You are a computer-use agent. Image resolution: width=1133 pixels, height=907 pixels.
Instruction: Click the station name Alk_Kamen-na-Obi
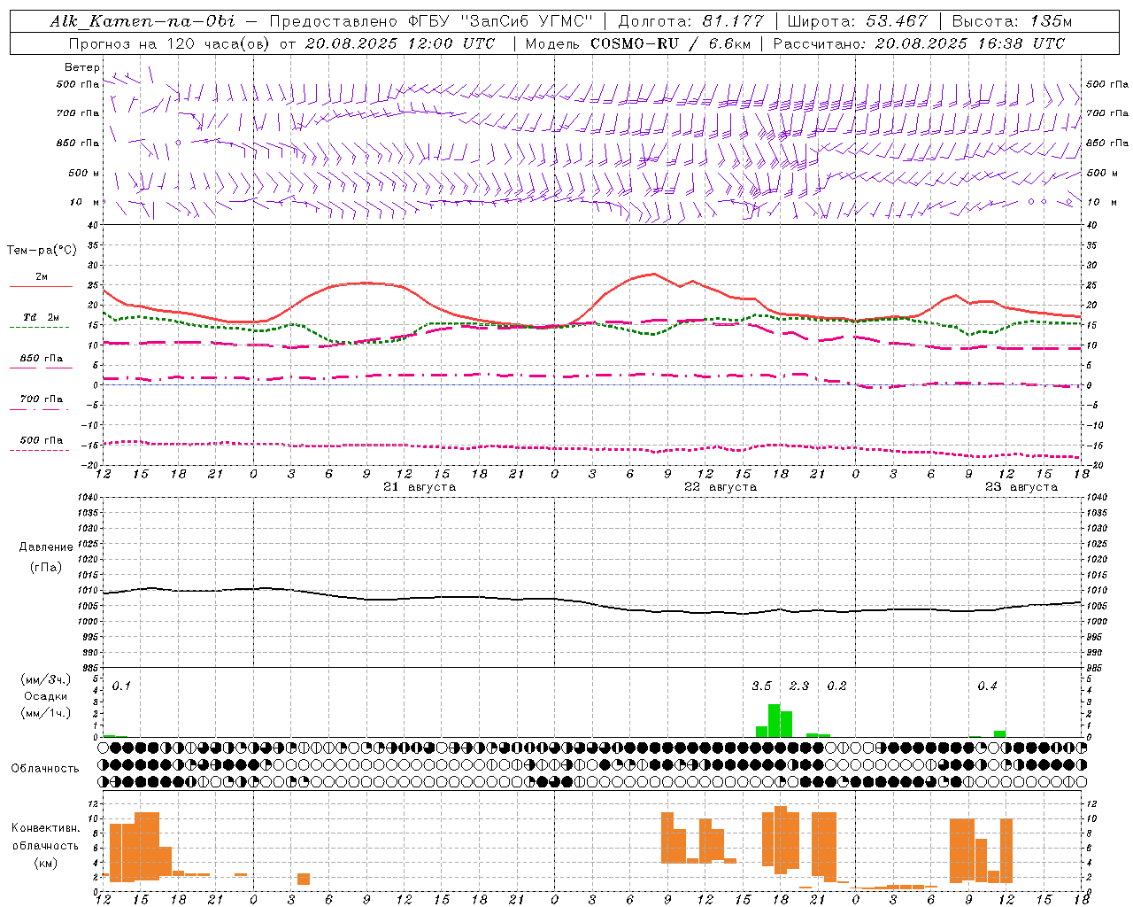(x=143, y=21)
